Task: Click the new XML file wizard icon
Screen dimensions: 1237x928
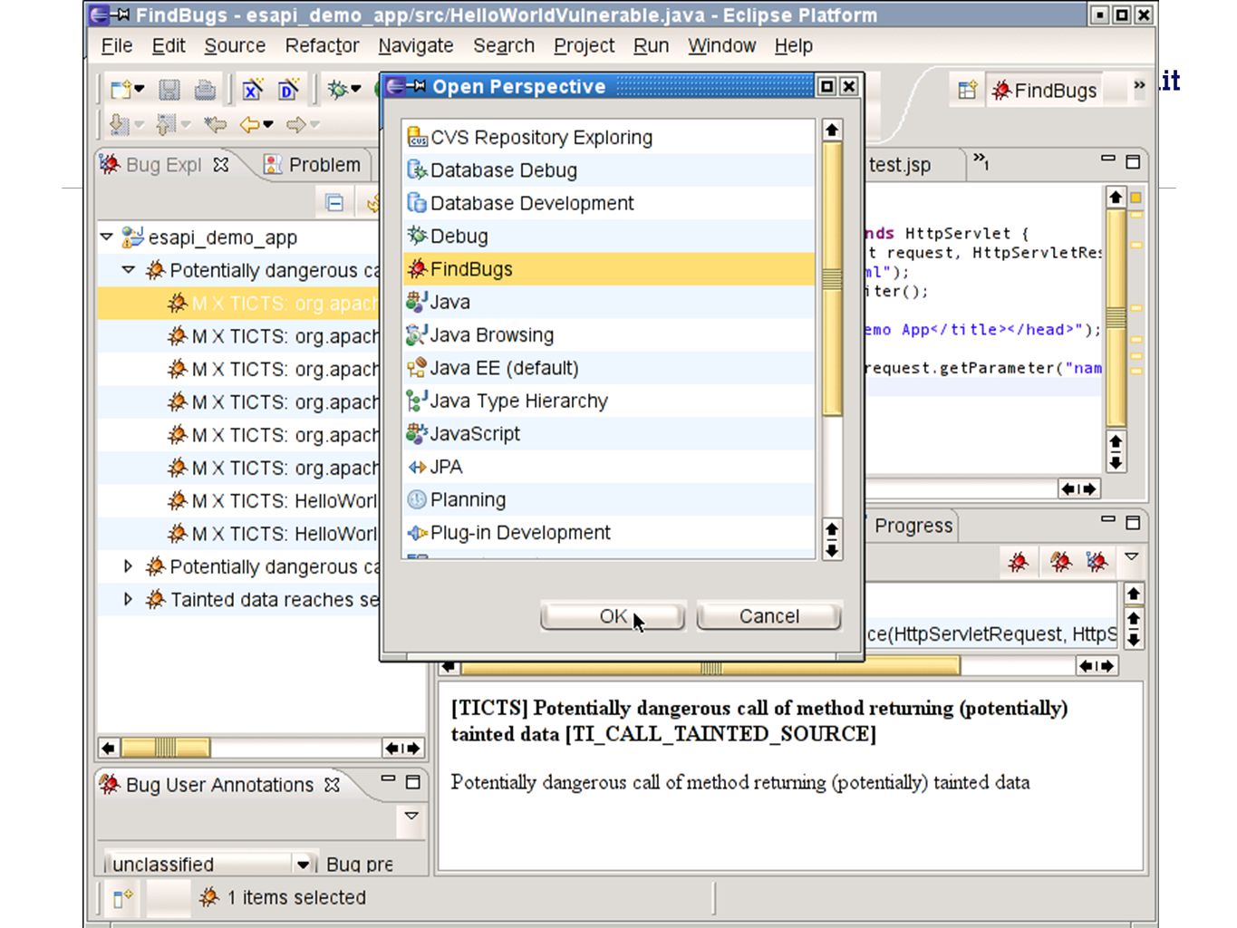Action: coord(253,89)
